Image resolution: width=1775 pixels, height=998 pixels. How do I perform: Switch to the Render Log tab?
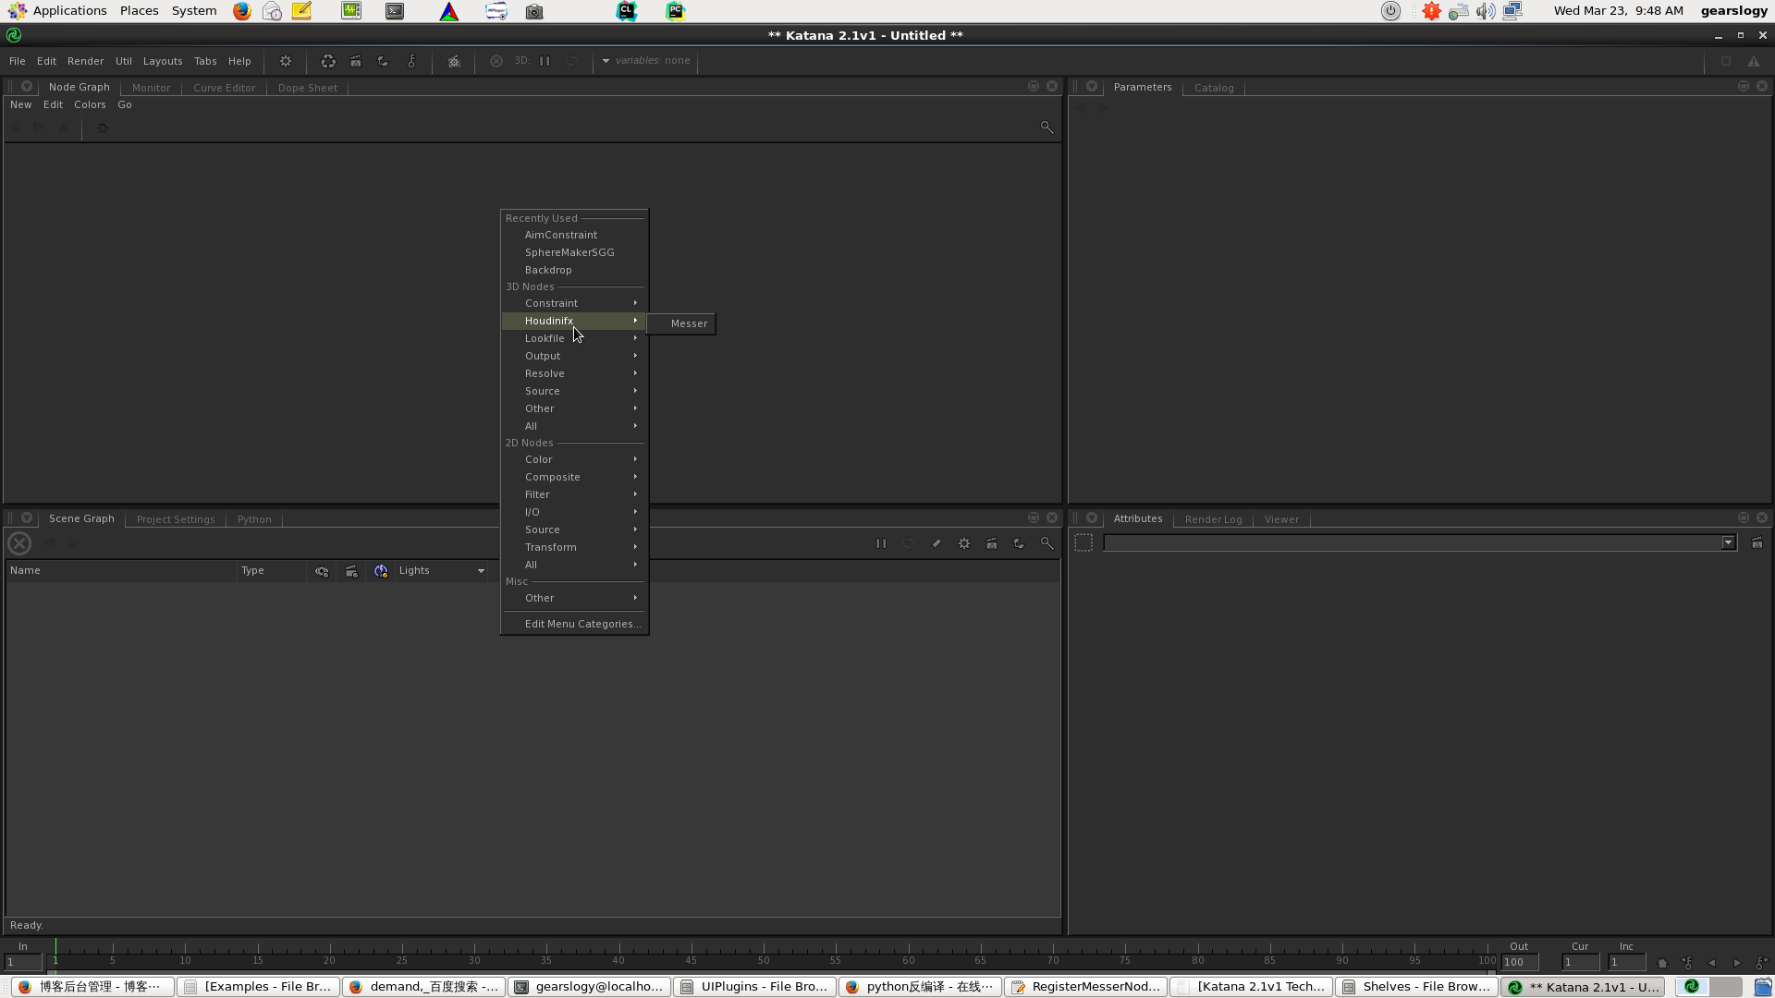point(1213,519)
